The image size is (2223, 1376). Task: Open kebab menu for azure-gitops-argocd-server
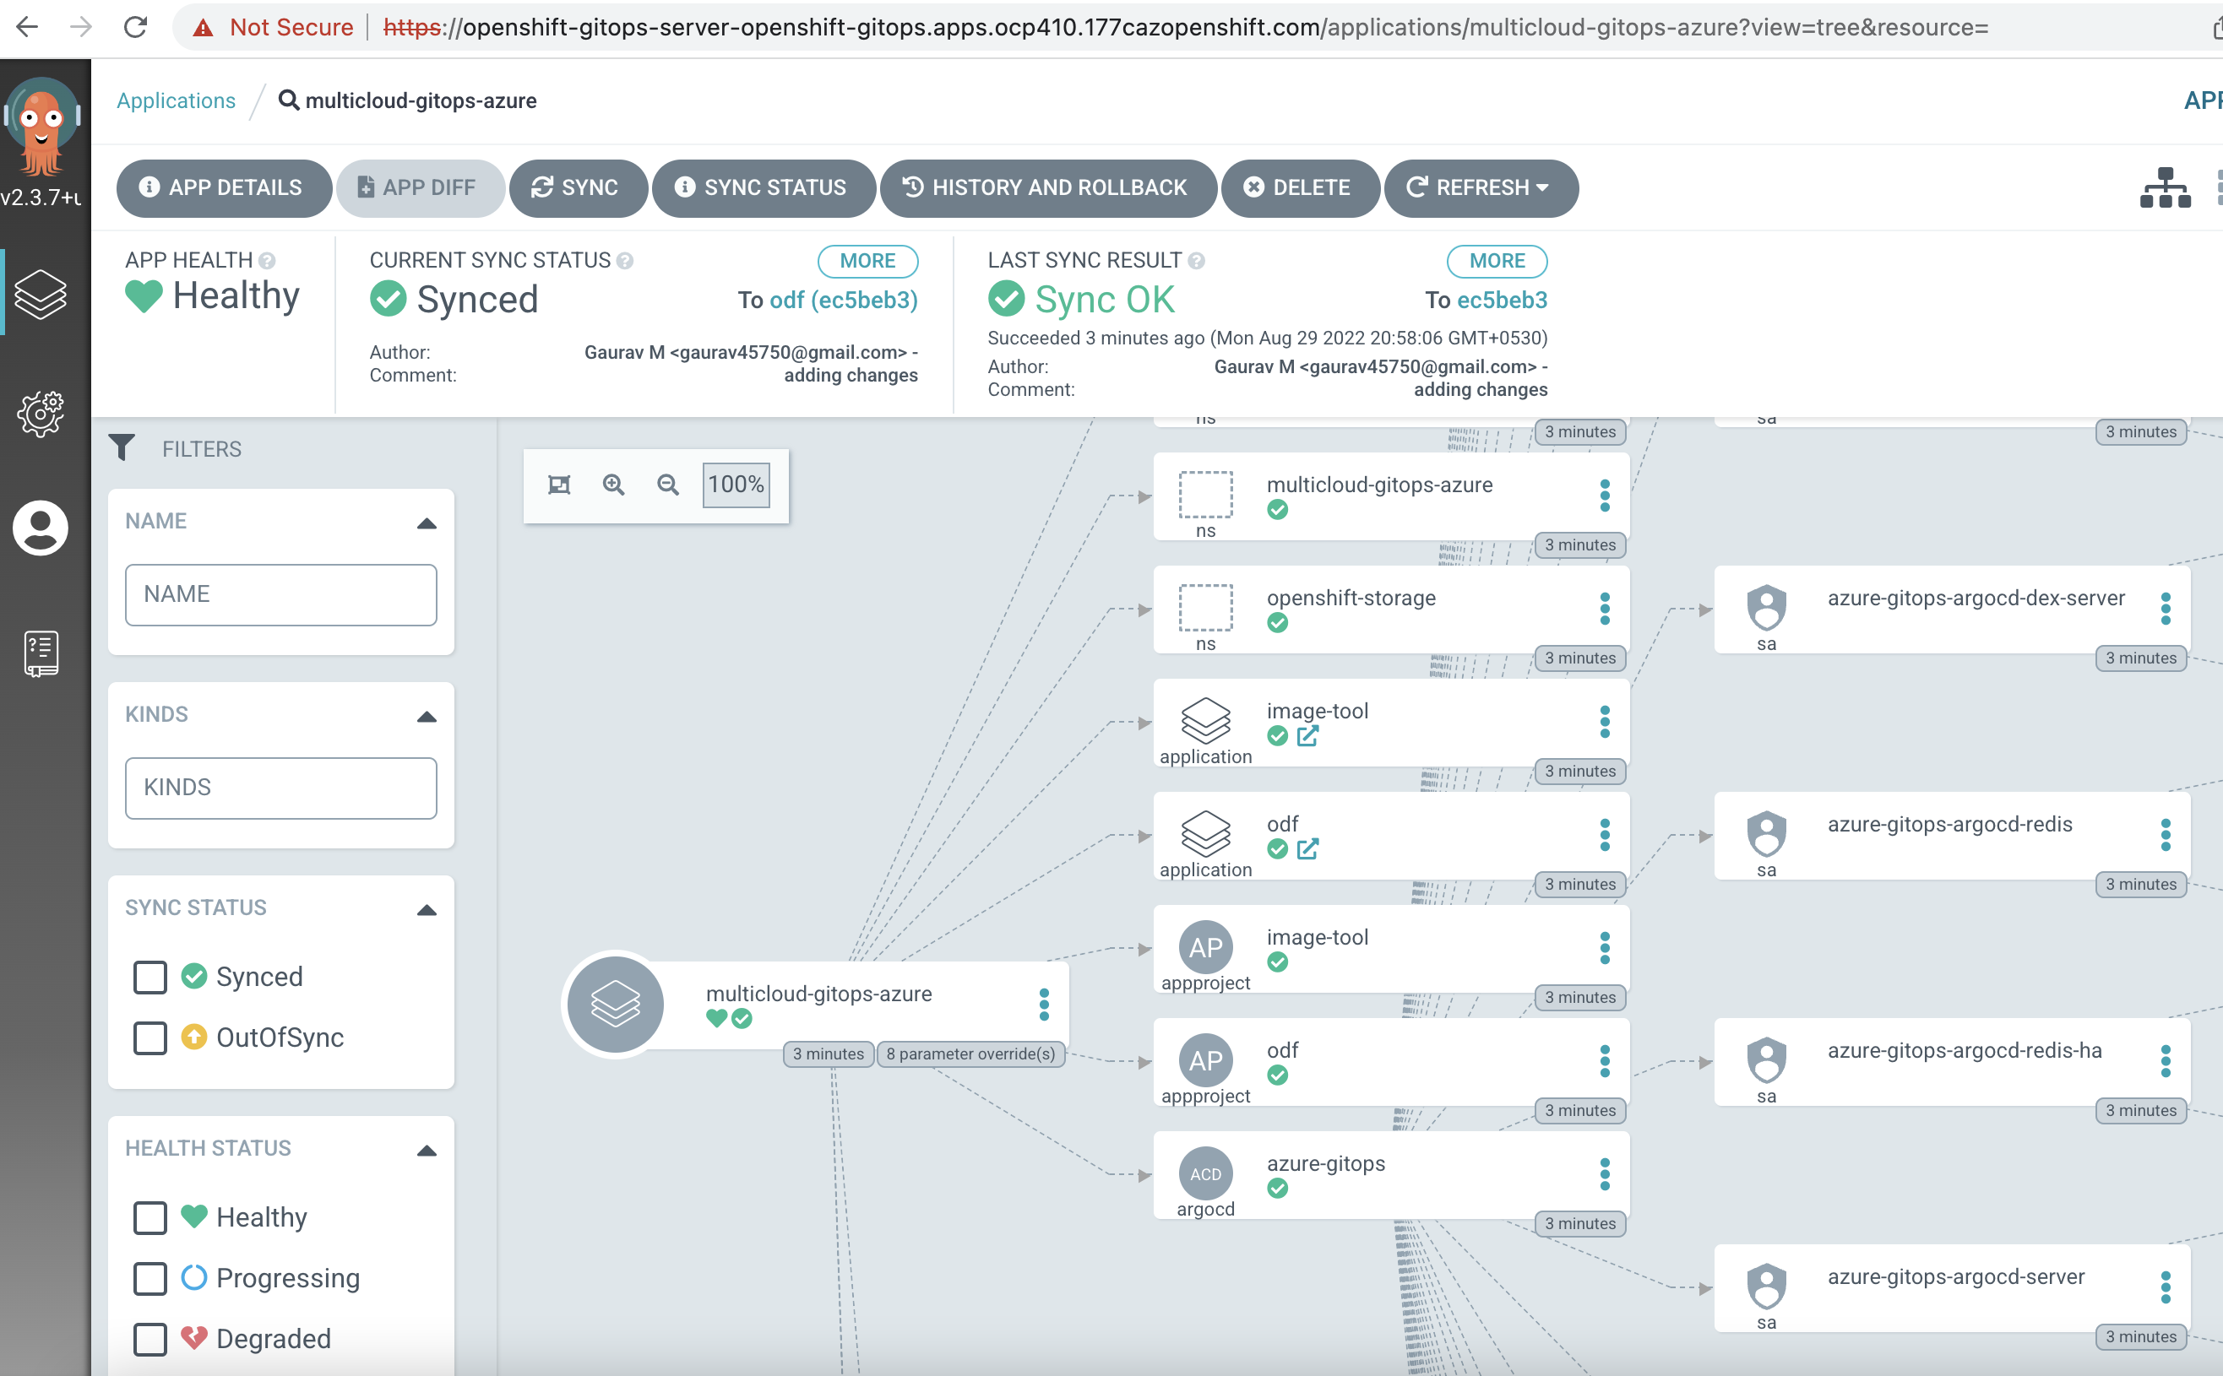[x=2166, y=1287]
